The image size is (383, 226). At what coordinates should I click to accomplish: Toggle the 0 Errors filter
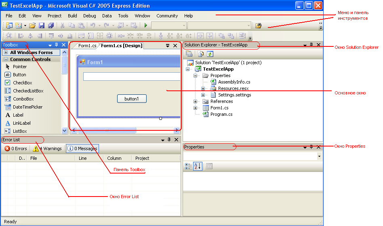(16, 149)
